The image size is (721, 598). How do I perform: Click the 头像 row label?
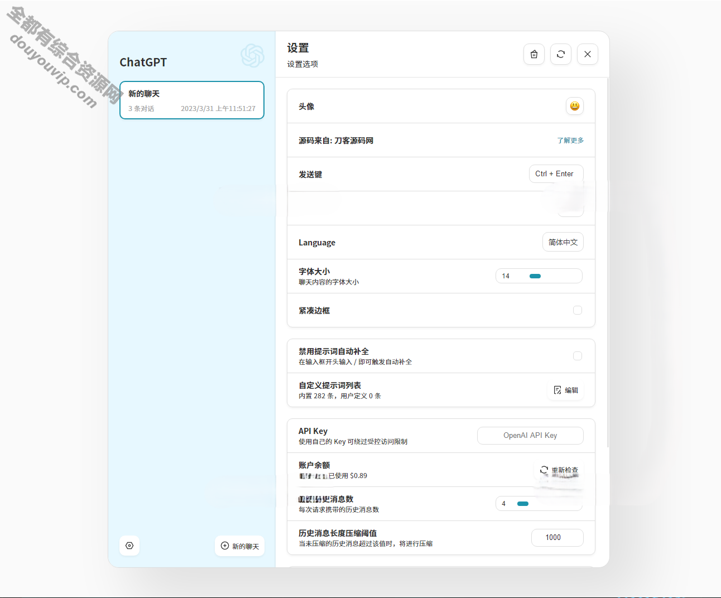click(x=306, y=107)
